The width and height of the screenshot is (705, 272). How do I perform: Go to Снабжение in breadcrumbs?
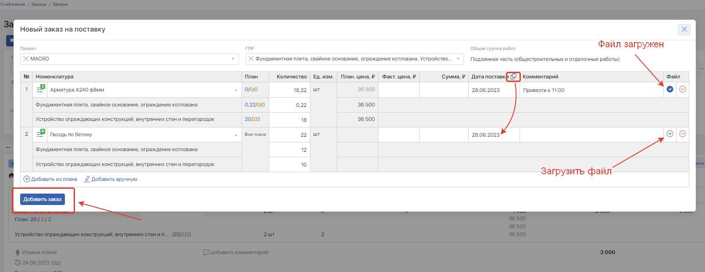pyautogui.click(x=13, y=4)
